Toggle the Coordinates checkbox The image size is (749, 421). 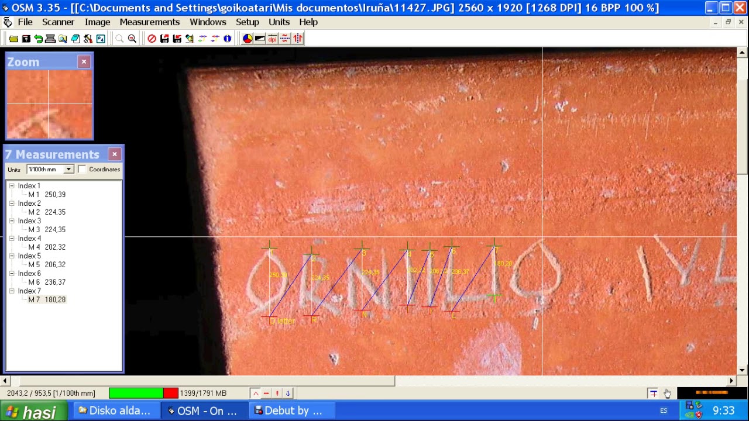(82, 170)
